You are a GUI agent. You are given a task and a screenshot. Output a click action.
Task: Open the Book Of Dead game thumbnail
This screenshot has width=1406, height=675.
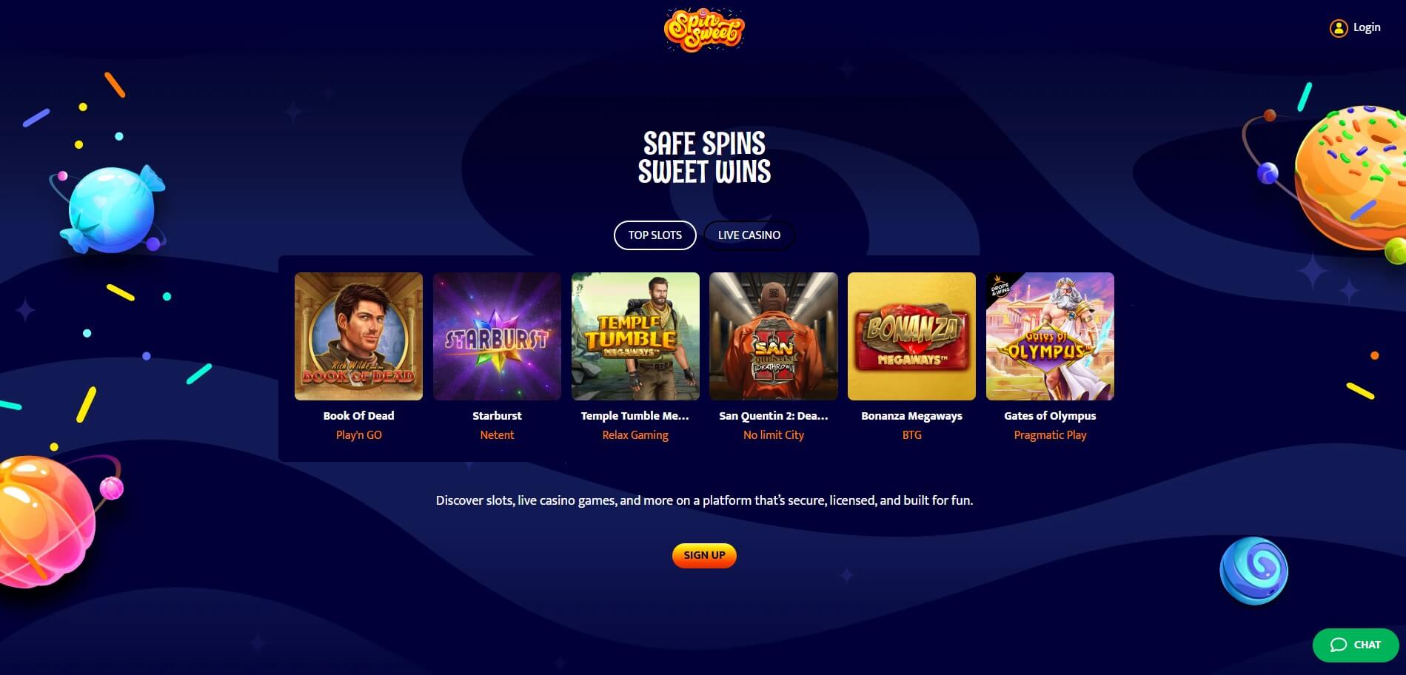click(358, 336)
